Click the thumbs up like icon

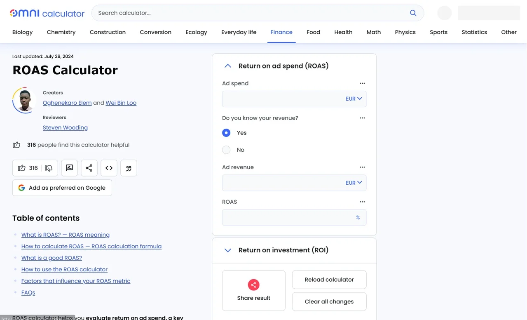point(22,168)
